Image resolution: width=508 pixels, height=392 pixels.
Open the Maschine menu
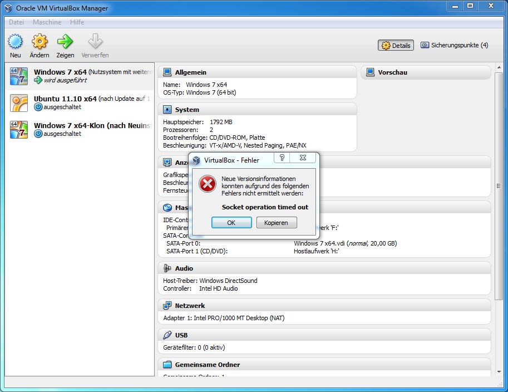(x=47, y=22)
